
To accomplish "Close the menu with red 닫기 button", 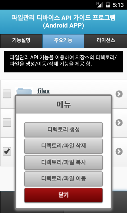I will click(63, 195).
